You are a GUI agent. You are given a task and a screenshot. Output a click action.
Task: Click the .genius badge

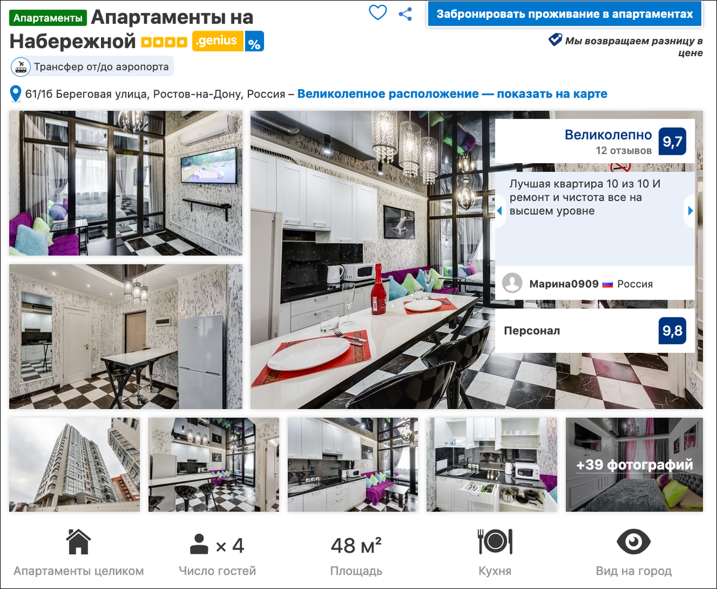pyautogui.click(x=217, y=41)
